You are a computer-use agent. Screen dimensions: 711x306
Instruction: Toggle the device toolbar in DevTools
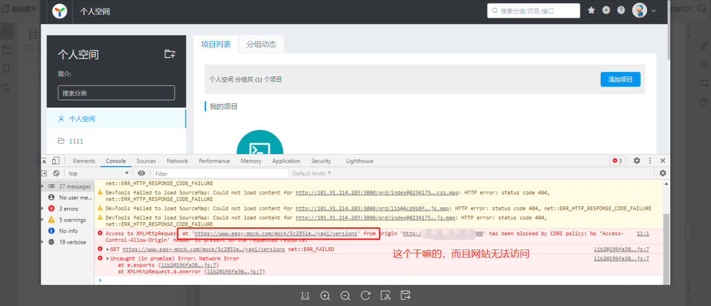(x=55, y=160)
